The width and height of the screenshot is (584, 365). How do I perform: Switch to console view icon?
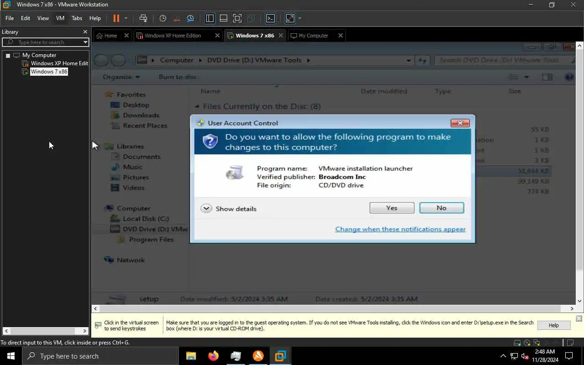[x=271, y=18]
